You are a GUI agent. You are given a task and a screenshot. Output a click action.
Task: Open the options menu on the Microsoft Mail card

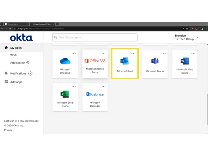(134, 53)
